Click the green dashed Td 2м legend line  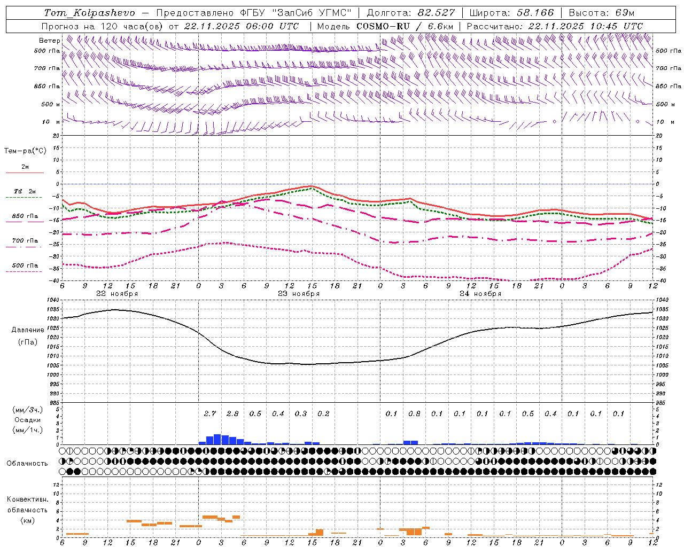pos(24,198)
